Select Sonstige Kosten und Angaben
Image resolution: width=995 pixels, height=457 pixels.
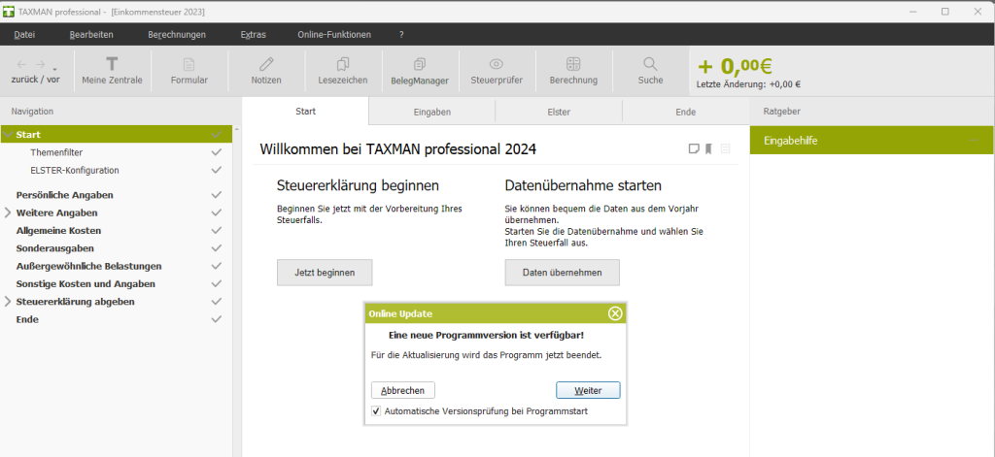pos(86,283)
